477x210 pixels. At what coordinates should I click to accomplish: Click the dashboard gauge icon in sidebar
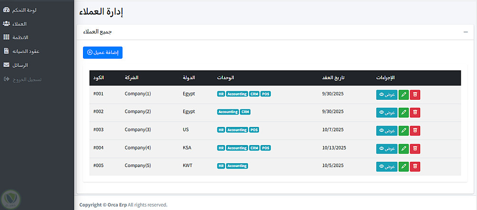[6, 10]
